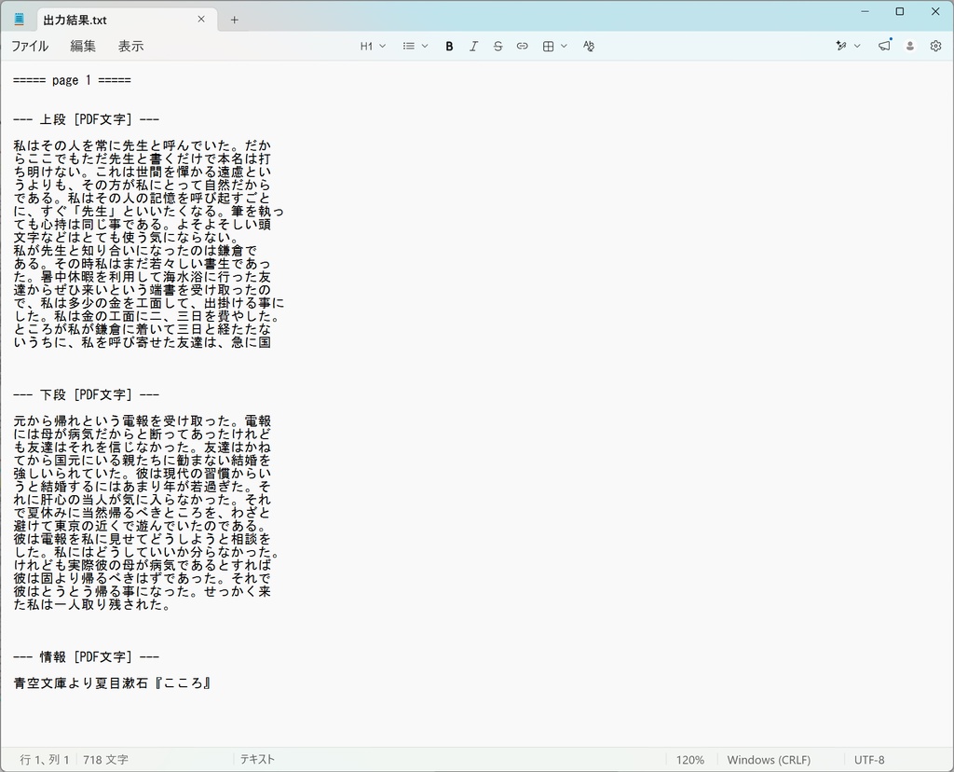This screenshot has height=772, width=954.
Task: Minimize the Notepad window
Action: 865,11
